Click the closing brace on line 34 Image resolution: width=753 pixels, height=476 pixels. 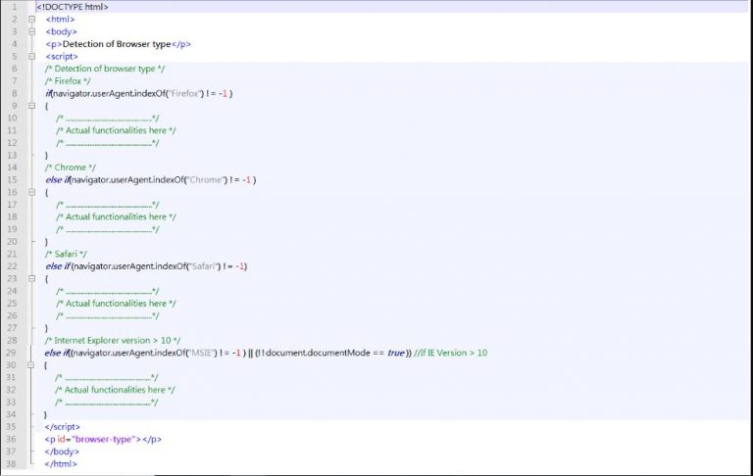46,414
